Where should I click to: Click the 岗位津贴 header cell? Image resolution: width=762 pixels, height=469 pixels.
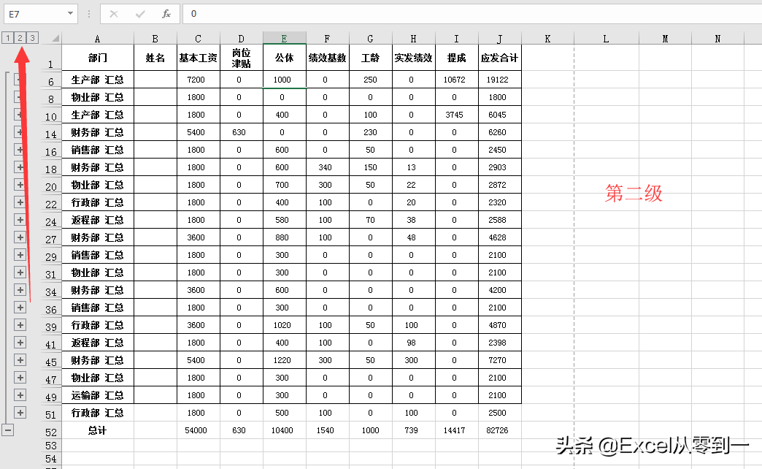pos(242,58)
